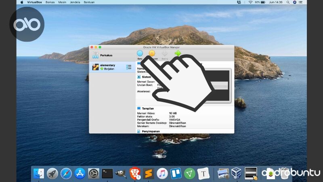Open Launchpad from the dock

(x=52, y=174)
